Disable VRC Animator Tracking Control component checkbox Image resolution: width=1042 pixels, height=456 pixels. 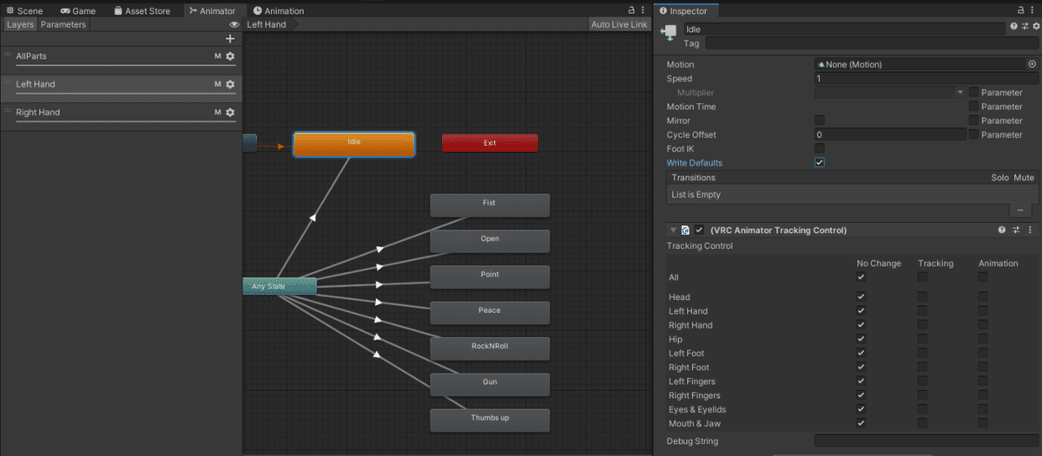click(x=699, y=231)
